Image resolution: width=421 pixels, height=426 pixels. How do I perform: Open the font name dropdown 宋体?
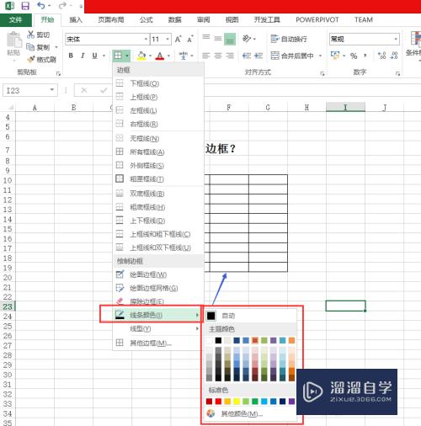click(x=146, y=39)
